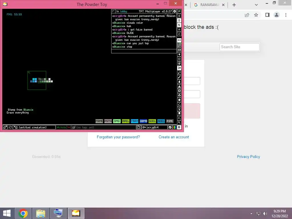
Task: Select the Special star category icon
Action: pyautogui.click(x=179, y=100)
